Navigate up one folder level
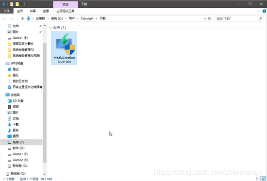The width and height of the screenshot is (267, 181). click(22, 18)
